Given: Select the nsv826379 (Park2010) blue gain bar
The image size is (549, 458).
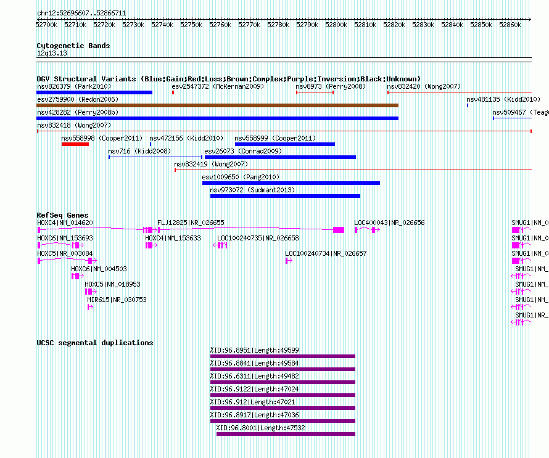Looking at the screenshot, I should pyautogui.click(x=94, y=92).
